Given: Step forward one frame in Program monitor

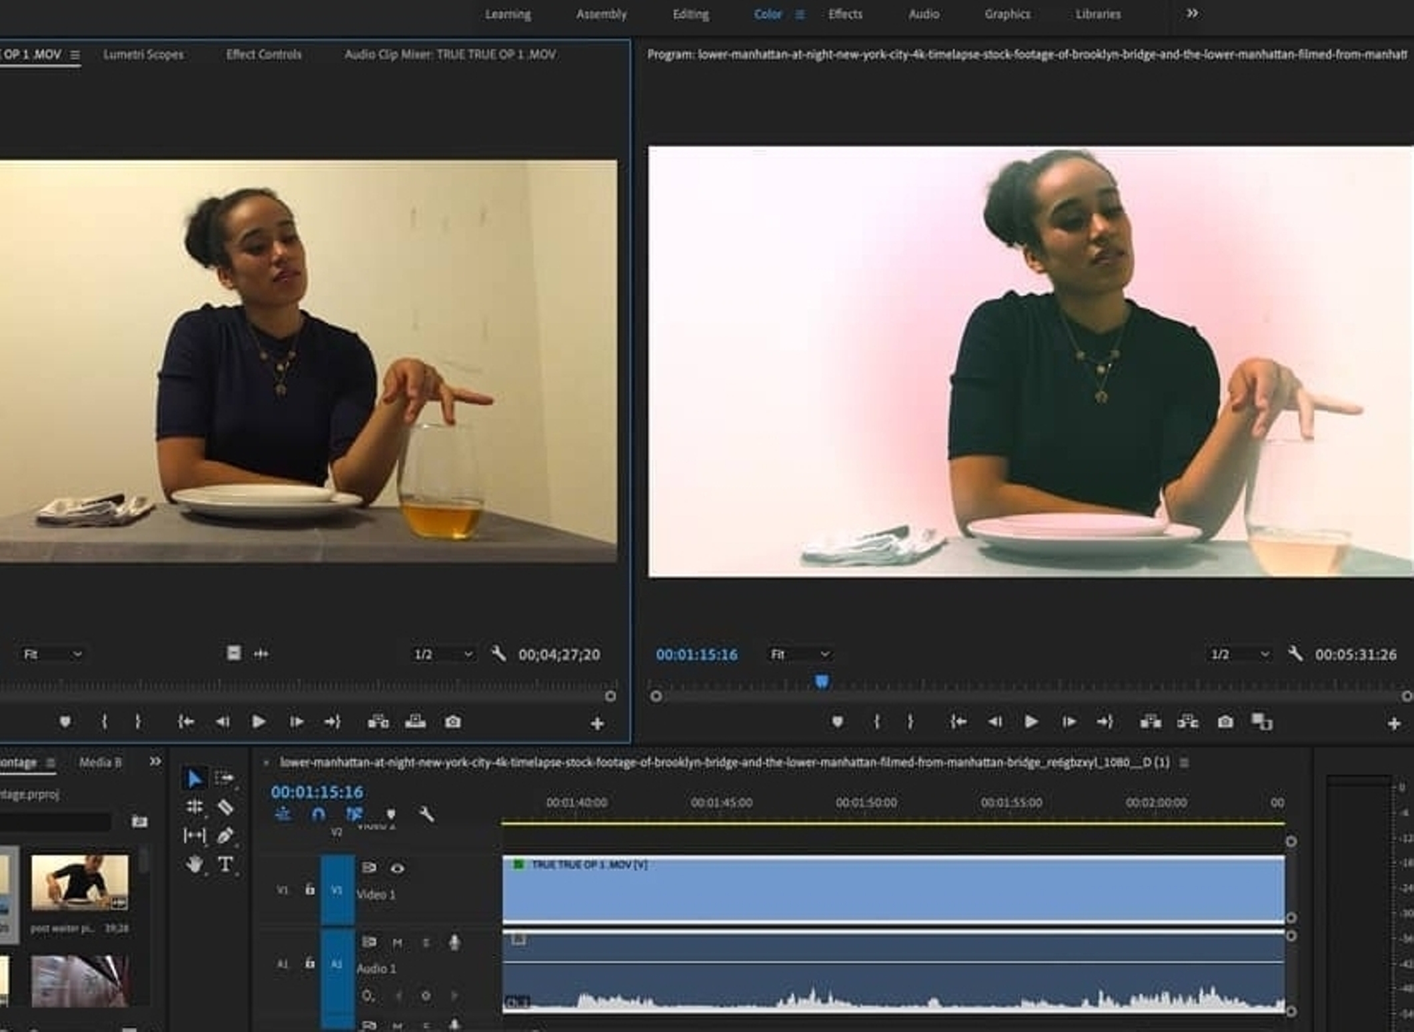Looking at the screenshot, I should (1069, 722).
